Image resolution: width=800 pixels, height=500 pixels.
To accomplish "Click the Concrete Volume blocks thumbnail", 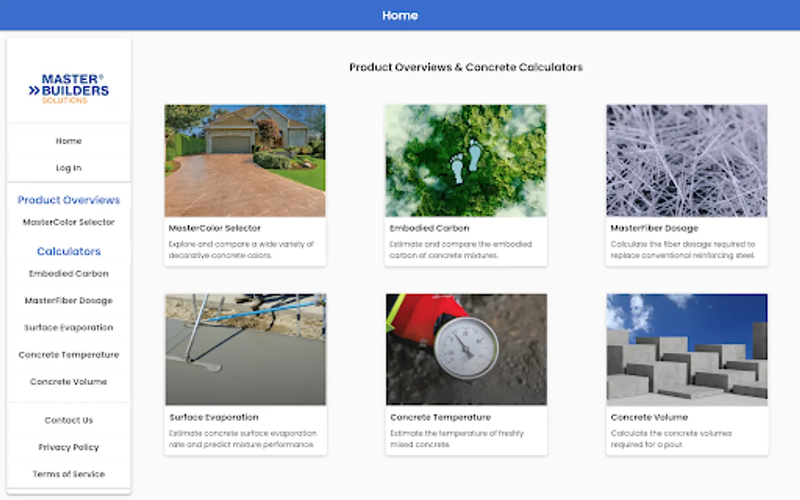I will pyautogui.click(x=687, y=349).
